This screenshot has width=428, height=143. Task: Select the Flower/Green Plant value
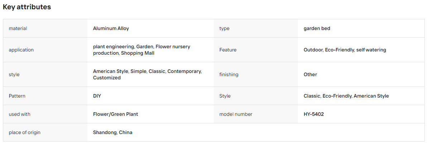(x=115, y=114)
